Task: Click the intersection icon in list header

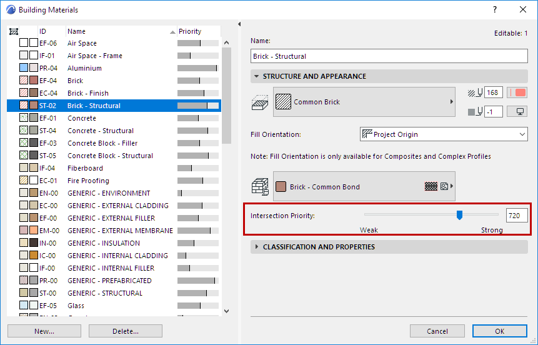Action: coord(14,32)
